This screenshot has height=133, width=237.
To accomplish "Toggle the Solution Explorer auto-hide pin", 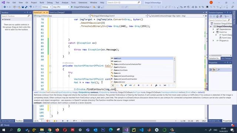I will (227, 13).
